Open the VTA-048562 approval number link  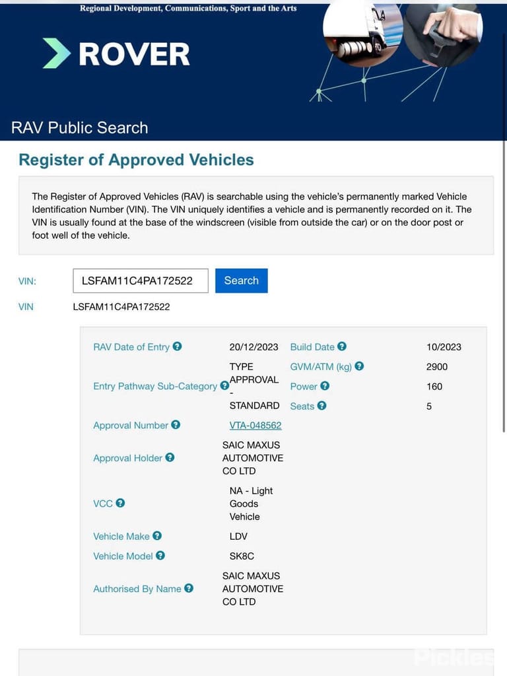(255, 426)
